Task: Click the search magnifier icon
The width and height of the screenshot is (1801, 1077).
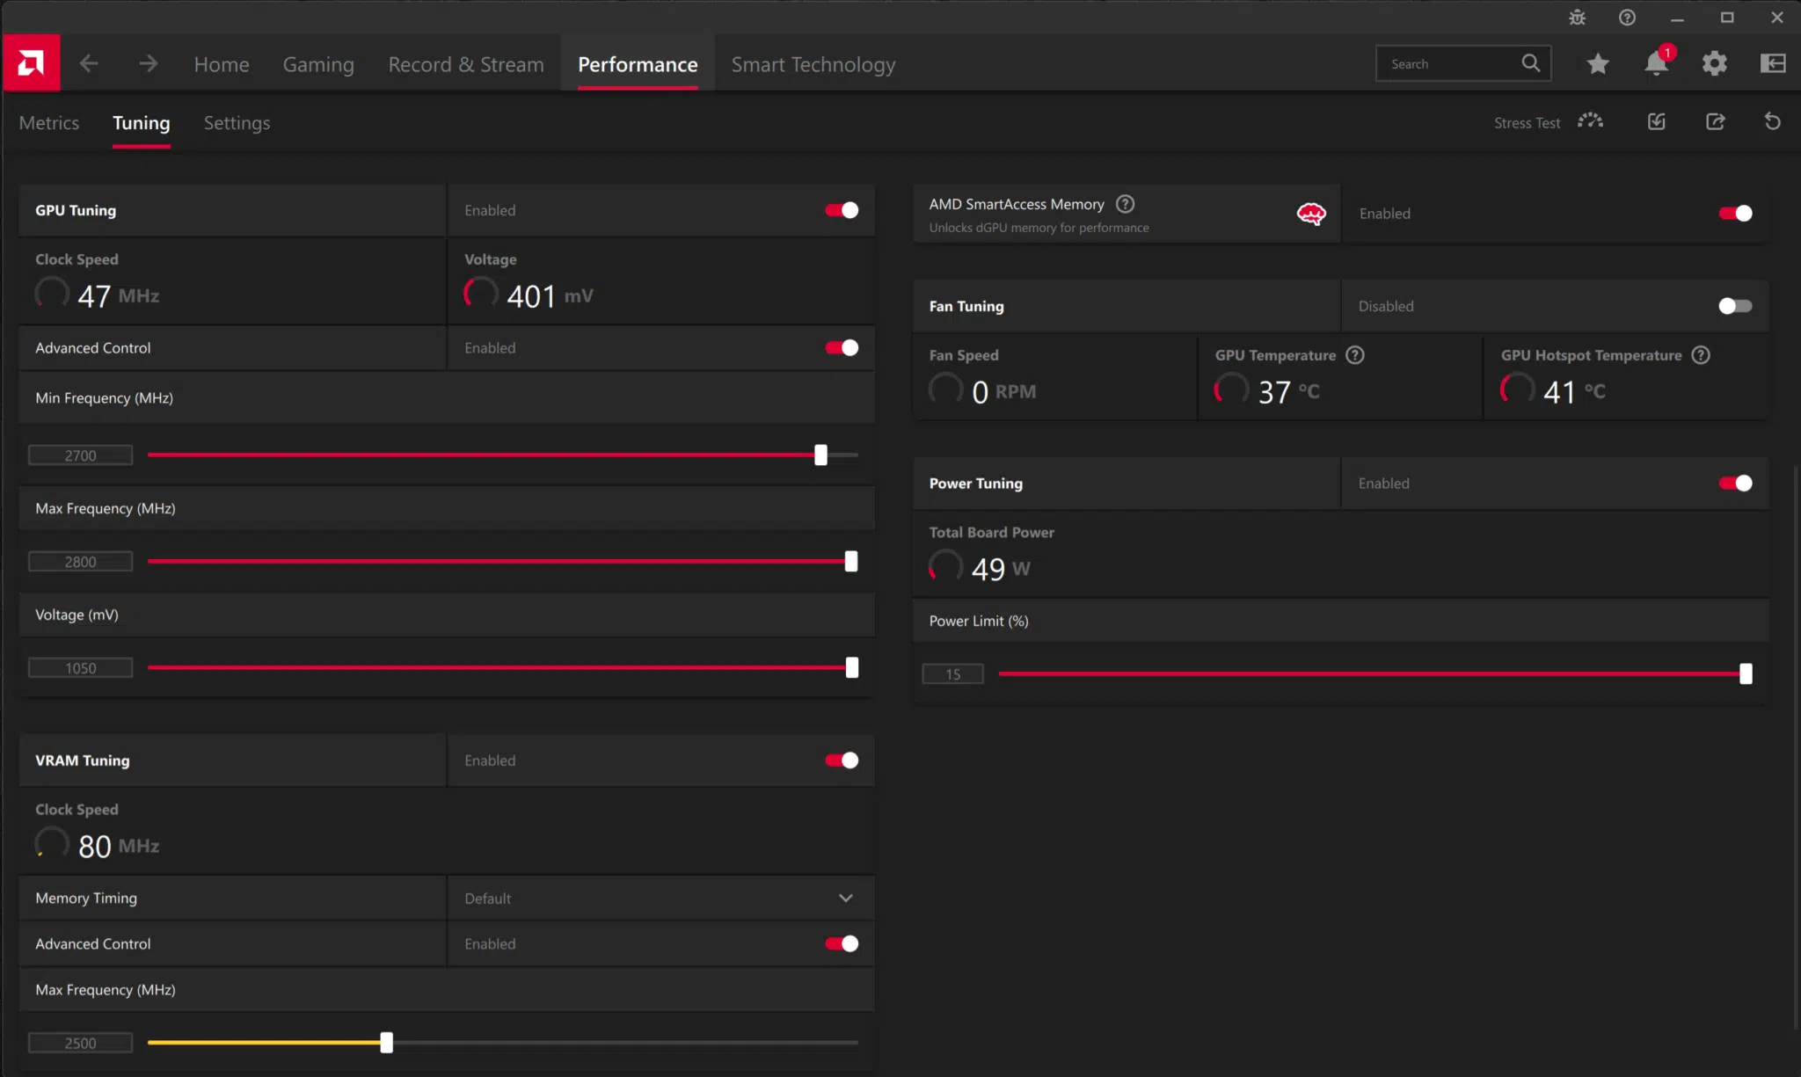Action: click(1531, 63)
